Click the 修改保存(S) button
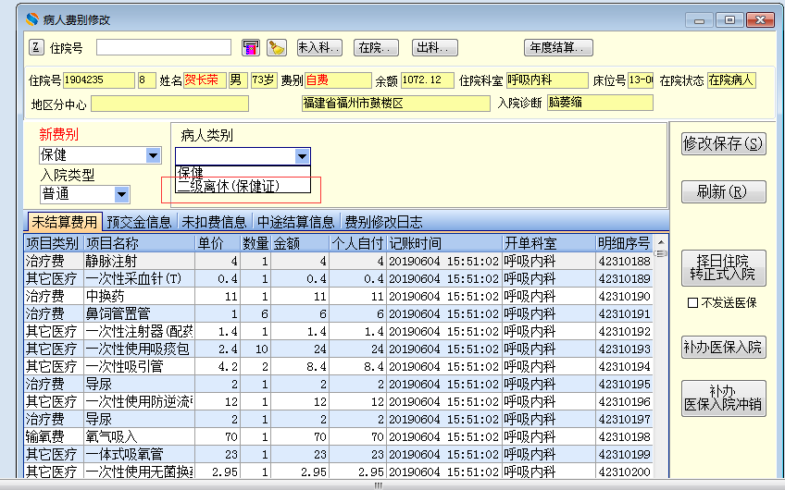This screenshot has height=490, width=785. tap(723, 144)
